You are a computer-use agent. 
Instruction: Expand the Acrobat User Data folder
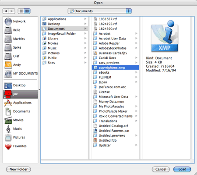pos(136,38)
